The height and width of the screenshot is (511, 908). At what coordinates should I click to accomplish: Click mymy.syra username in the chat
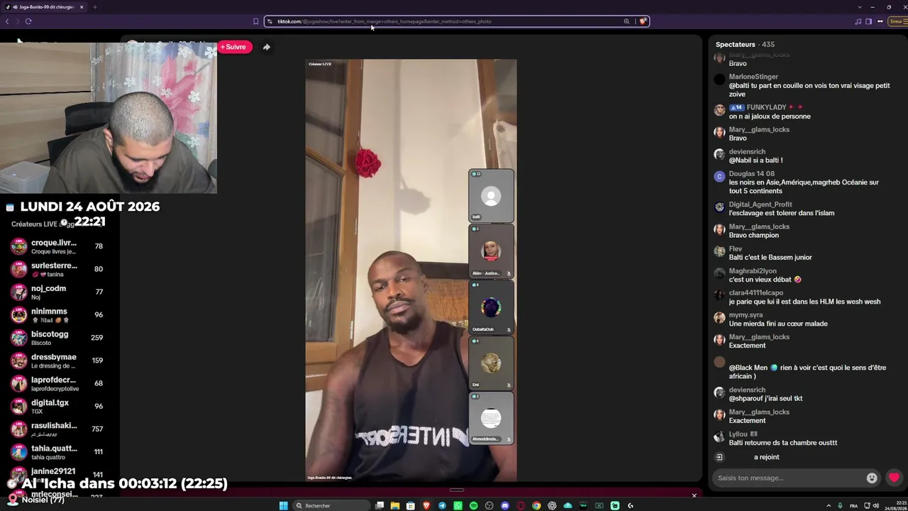(746, 315)
